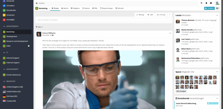
Task: Open the researcher campaign image
Action: pyautogui.click(x=104, y=80)
